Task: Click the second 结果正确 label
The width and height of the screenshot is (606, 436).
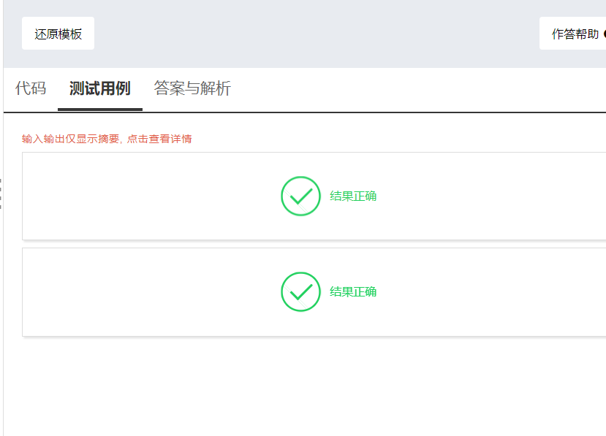Action: coord(353,292)
